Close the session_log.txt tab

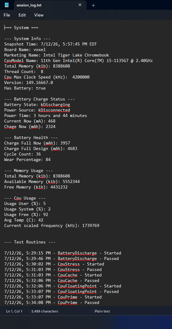[x=80, y=5]
